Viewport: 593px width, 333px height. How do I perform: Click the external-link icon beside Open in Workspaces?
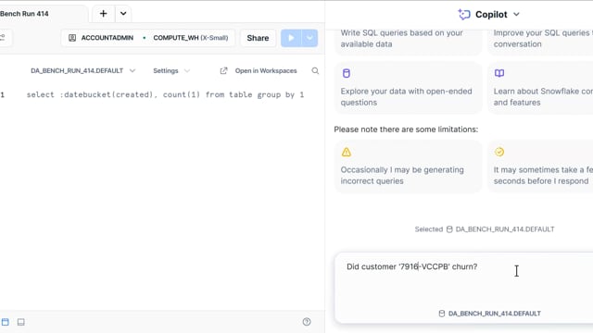coord(223,70)
